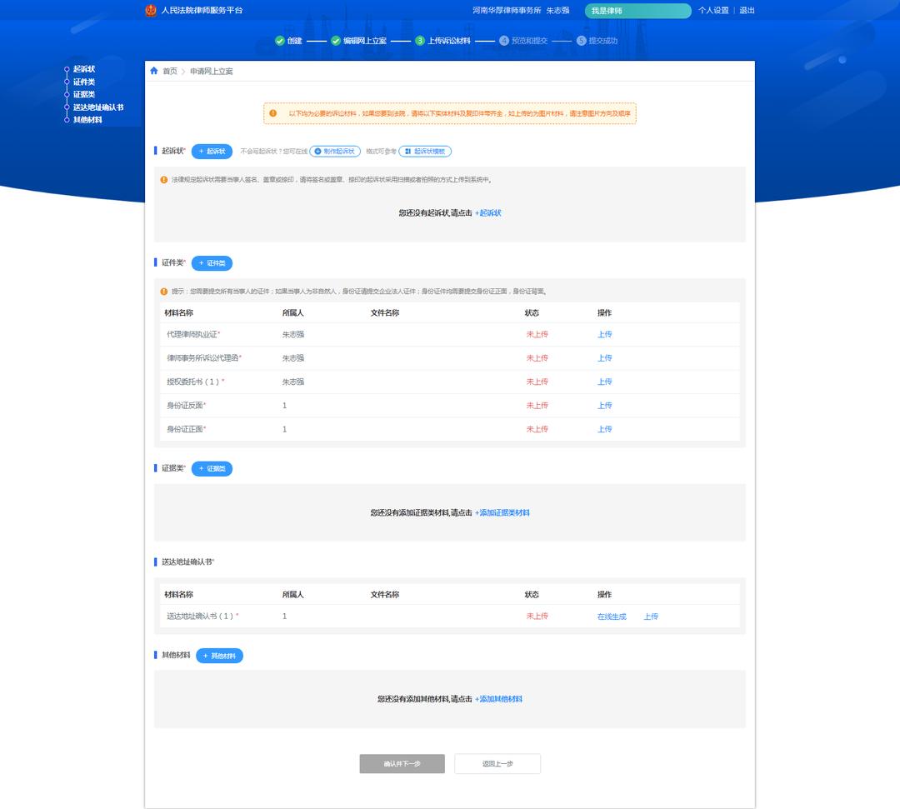Upload file for 身份证反面 row
Image resolution: width=900 pixels, height=809 pixels.
click(x=604, y=406)
